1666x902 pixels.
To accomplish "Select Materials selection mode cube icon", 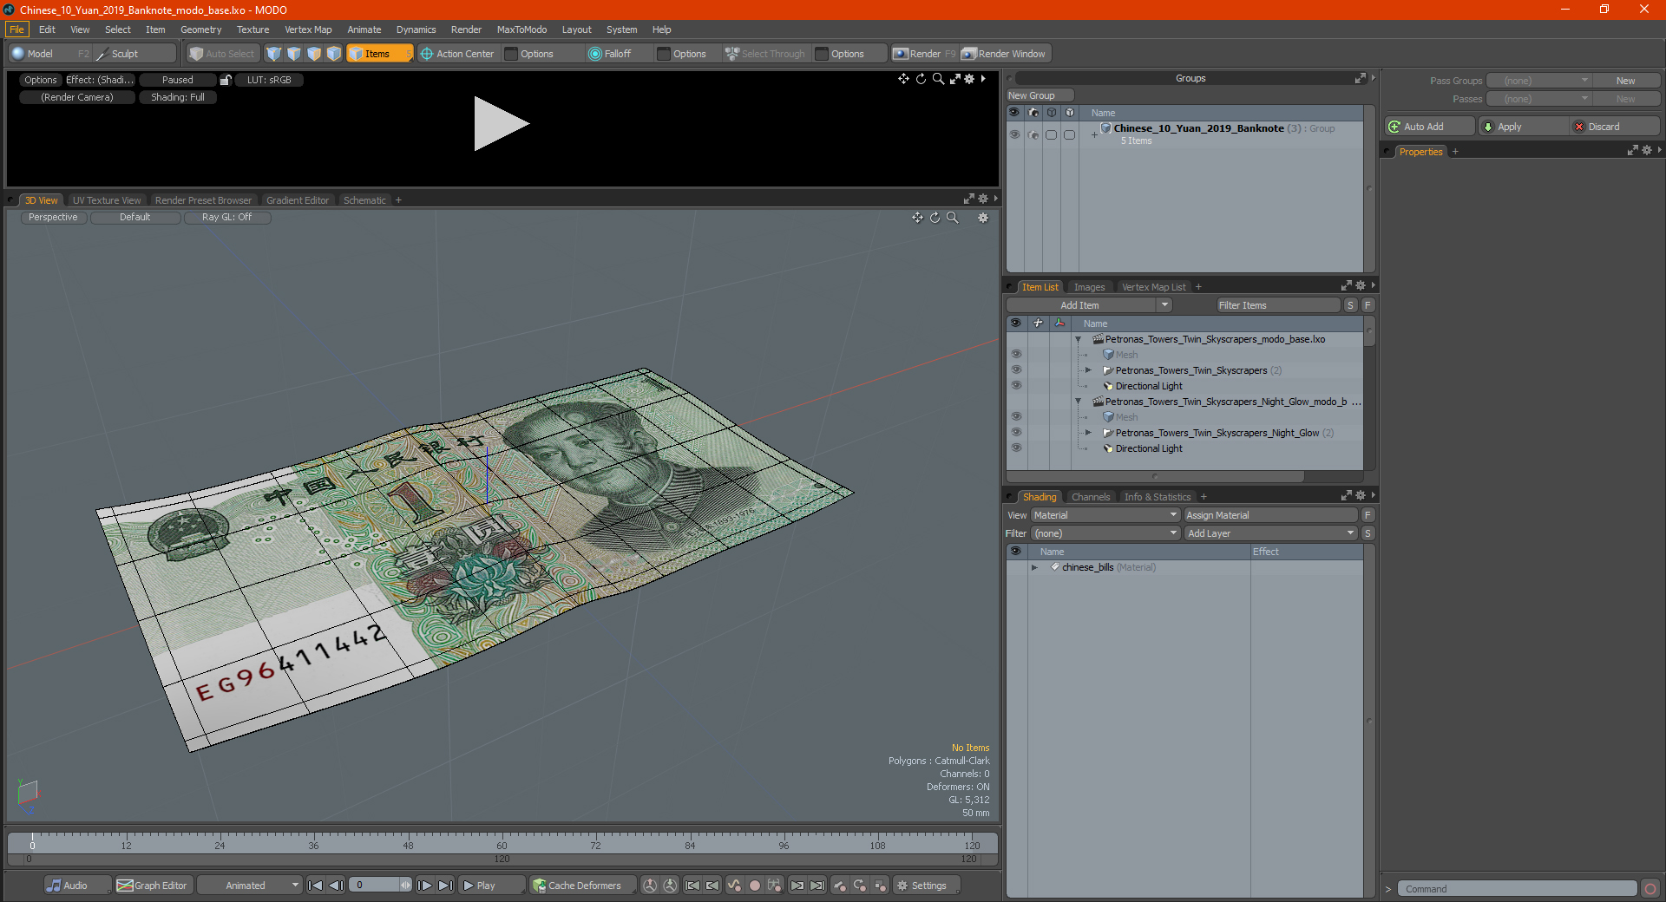I will [334, 54].
